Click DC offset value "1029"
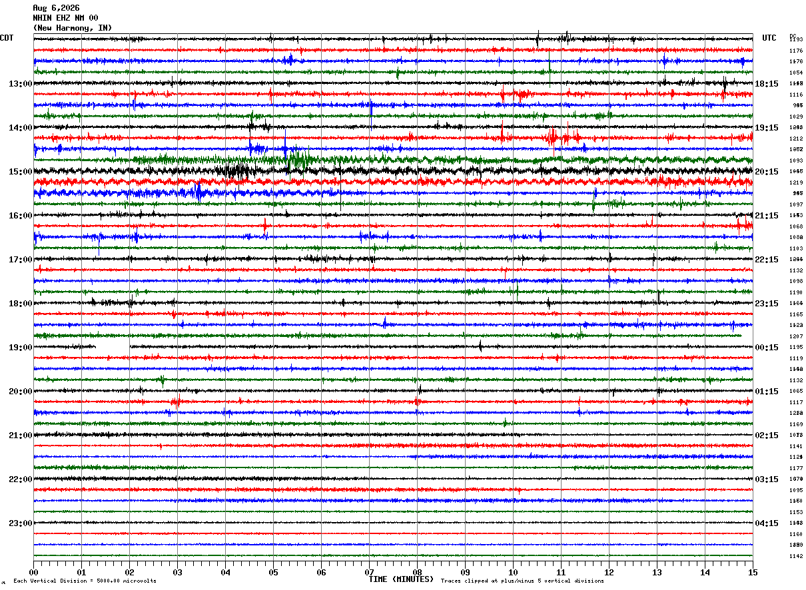Screen dimensions: 806x590 tap(796, 117)
